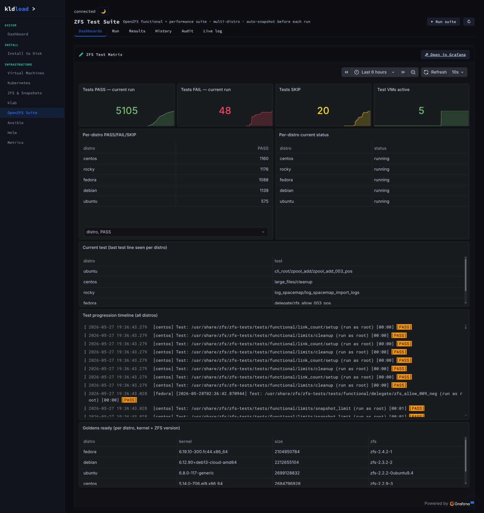Click the Per-distro current status panel title
484x513 pixels.
click(304, 135)
